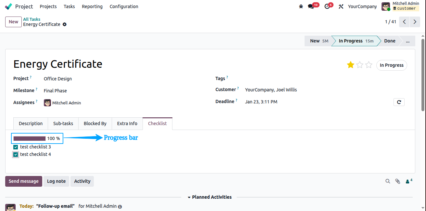Open attachments via the paperclip icon
The image size is (426, 211).
[397, 182]
